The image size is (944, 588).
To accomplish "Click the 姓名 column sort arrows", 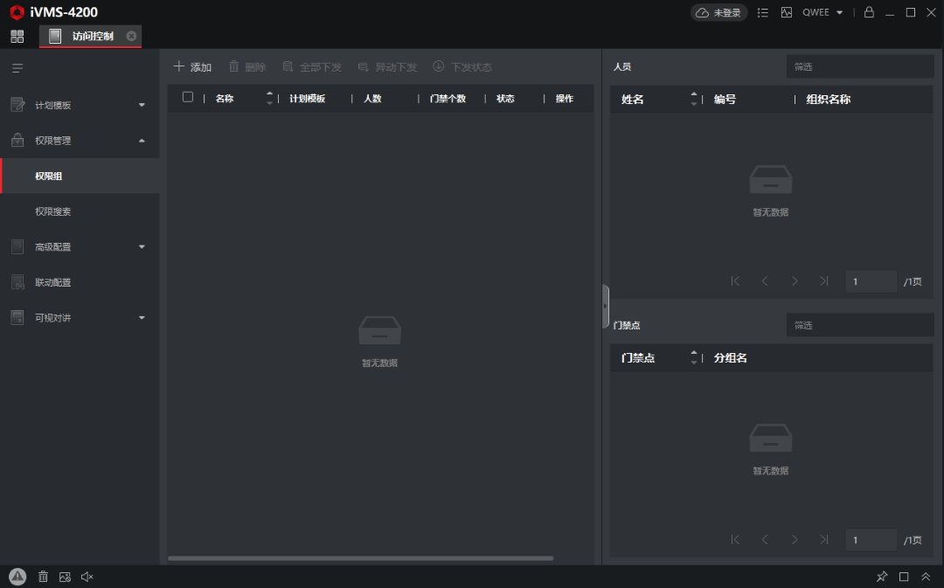I will click(693, 99).
